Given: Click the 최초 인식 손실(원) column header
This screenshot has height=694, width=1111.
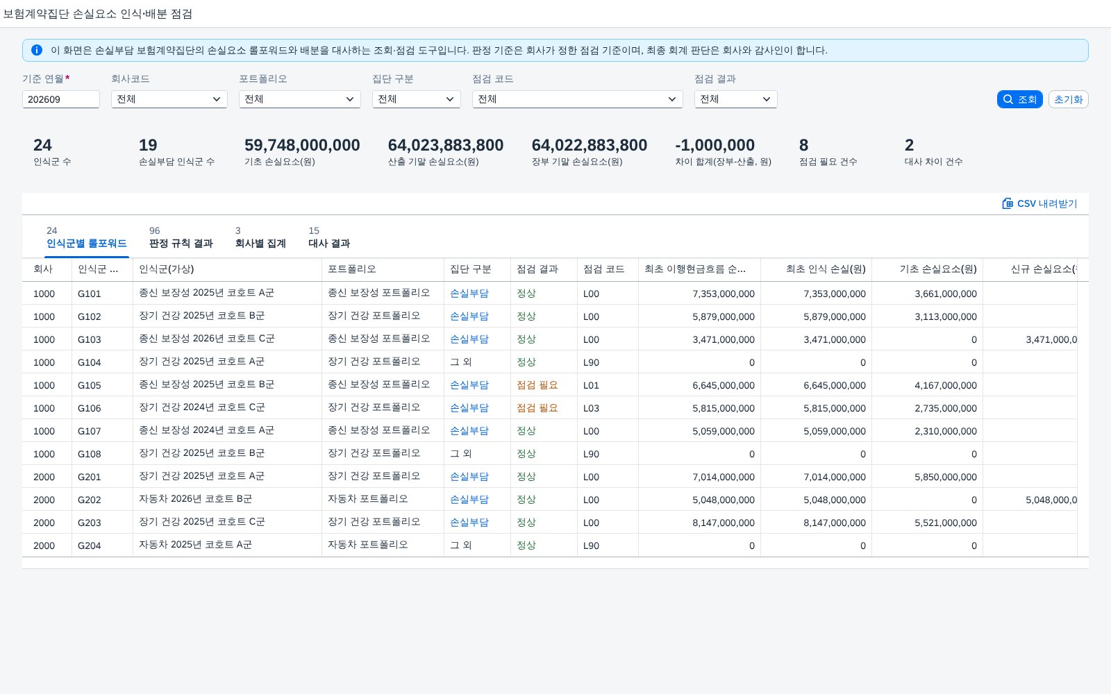Looking at the screenshot, I should pos(817,269).
